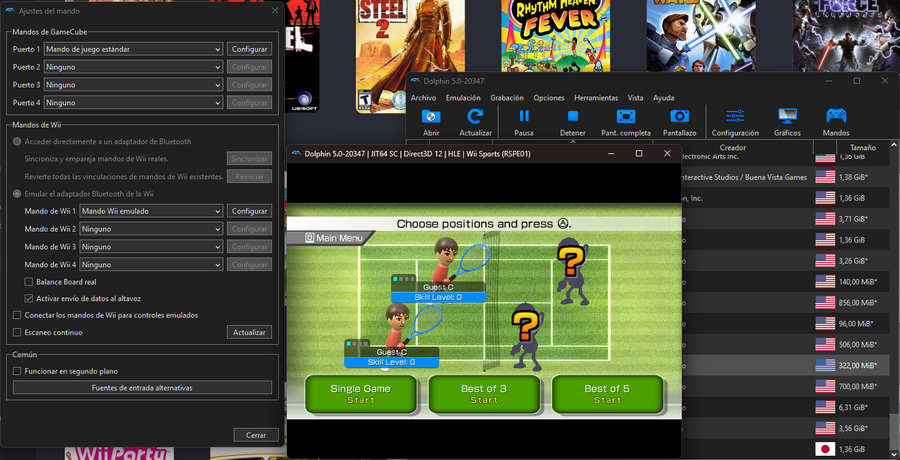Image resolution: width=900 pixels, height=460 pixels.
Task: Open the Gráficos monitor icon
Action: point(787,116)
